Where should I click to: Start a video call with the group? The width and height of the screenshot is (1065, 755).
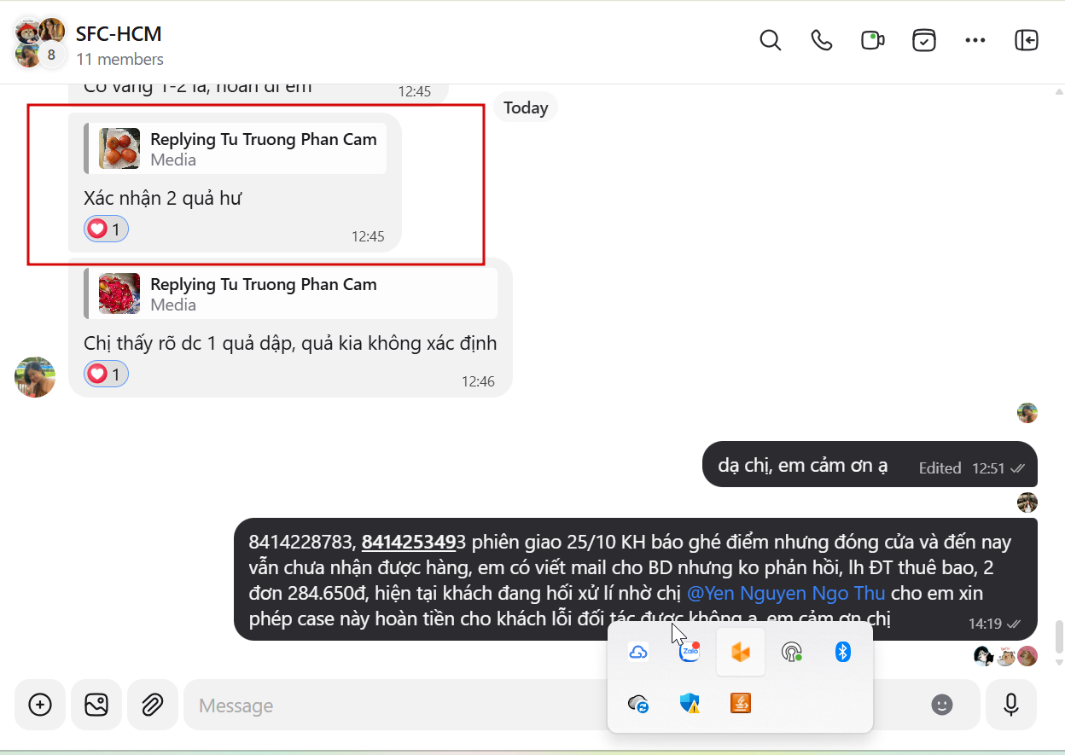pyautogui.click(x=872, y=40)
